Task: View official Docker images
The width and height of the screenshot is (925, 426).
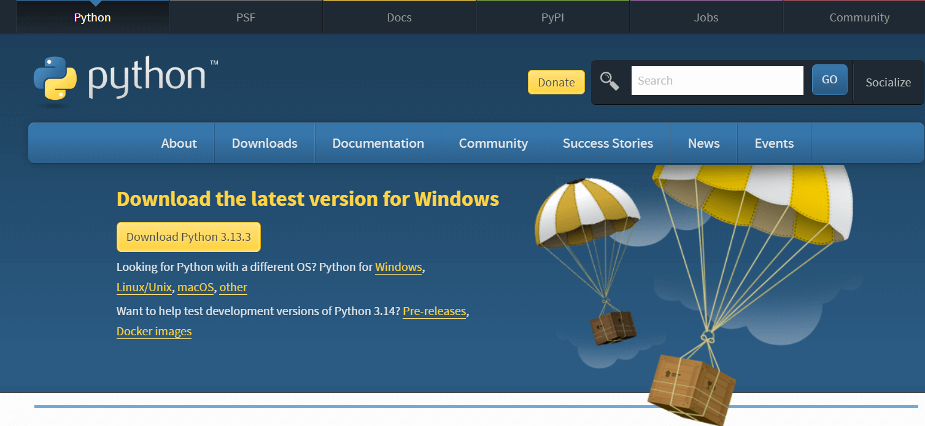Action: 153,331
